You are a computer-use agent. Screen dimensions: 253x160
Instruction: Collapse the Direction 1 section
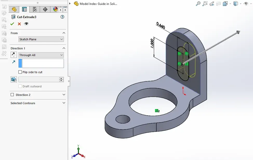coord(64,48)
